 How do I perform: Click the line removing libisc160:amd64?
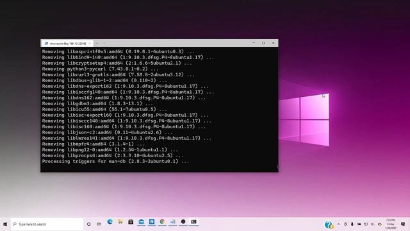(x=124, y=126)
